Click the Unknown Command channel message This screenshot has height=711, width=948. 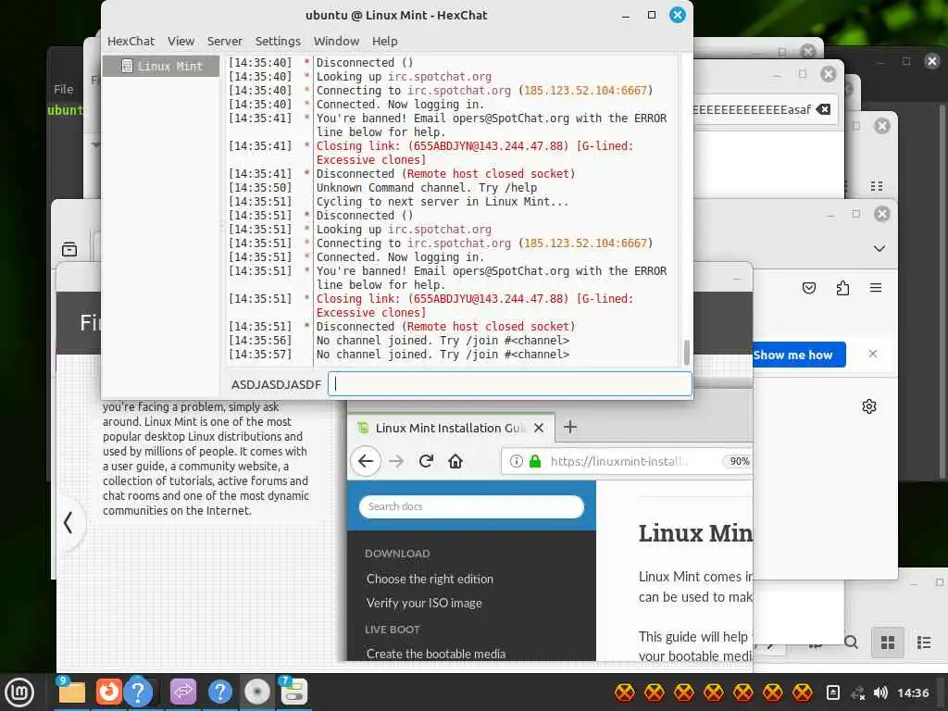click(426, 188)
